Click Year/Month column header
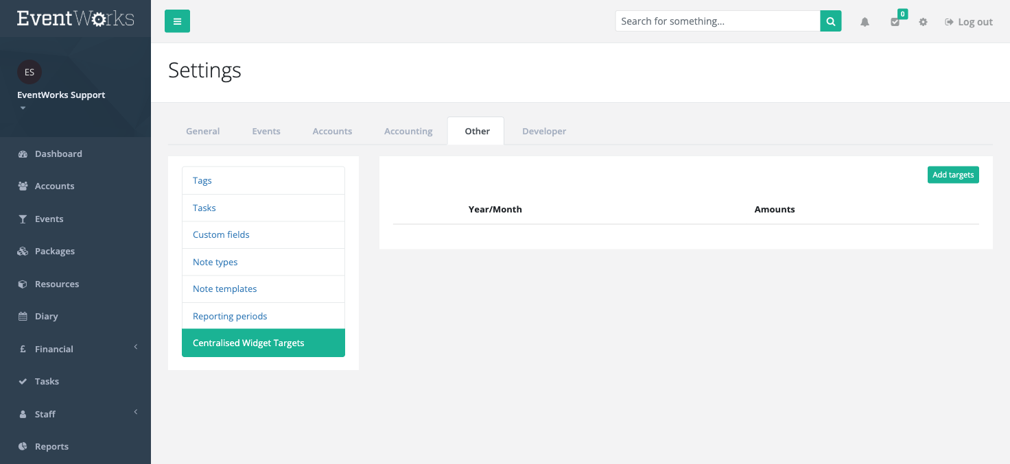Viewport: 1010px width, 464px height. [x=495, y=210]
